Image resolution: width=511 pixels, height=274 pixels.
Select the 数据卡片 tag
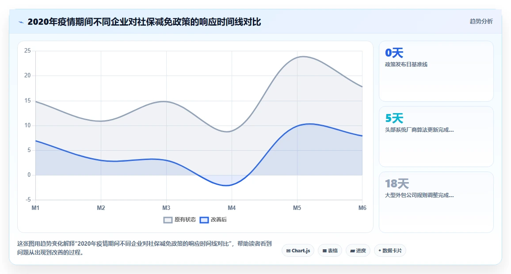point(390,251)
